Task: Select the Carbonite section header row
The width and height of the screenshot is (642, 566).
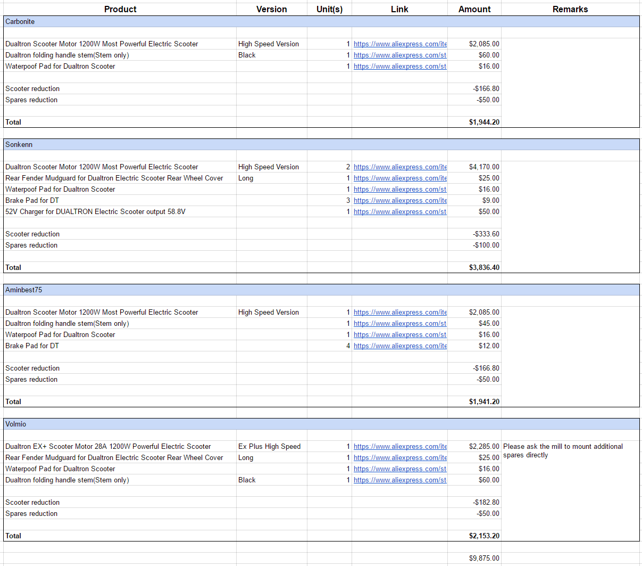Action: pyautogui.click(x=321, y=21)
